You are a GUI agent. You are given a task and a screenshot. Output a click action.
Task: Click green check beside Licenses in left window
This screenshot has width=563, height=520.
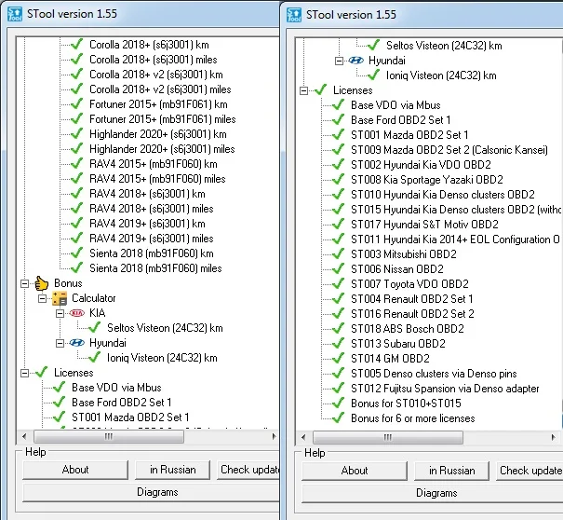pyautogui.click(x=41, y=372)
